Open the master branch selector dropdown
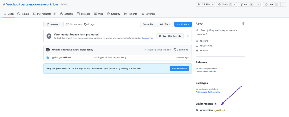Image resolution: width=289 pixels, height=117 pixels. coord(53,24)
